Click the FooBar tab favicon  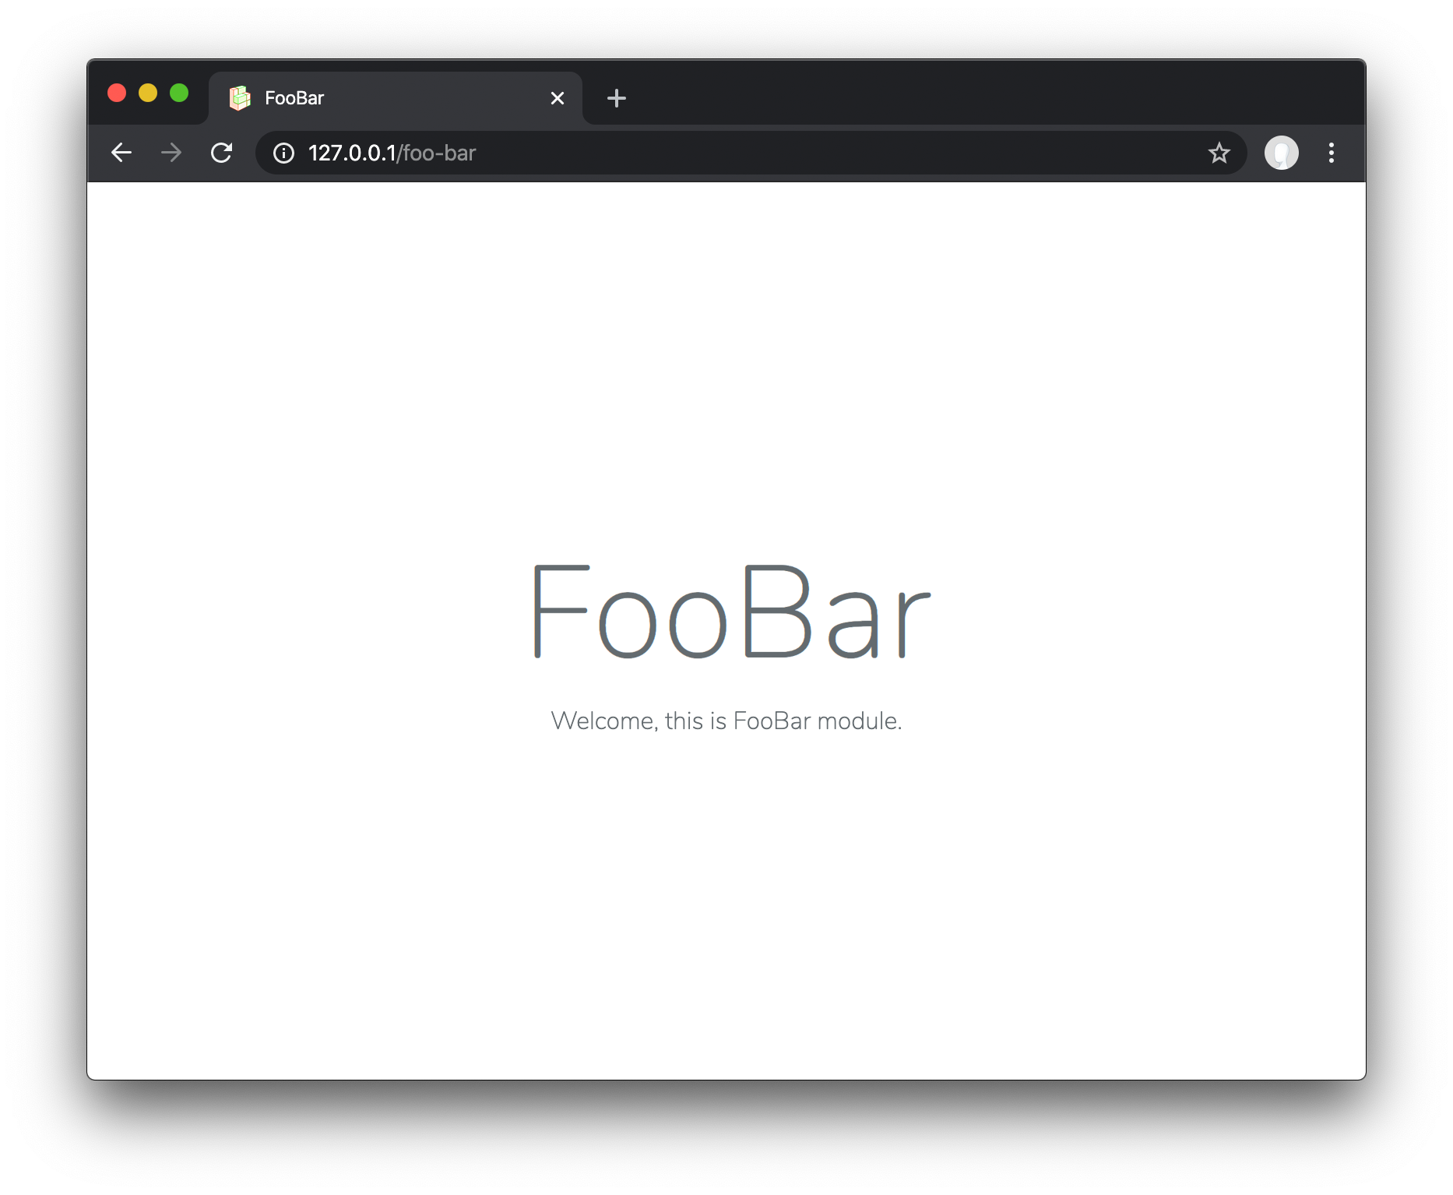click(x=240, y=98)
